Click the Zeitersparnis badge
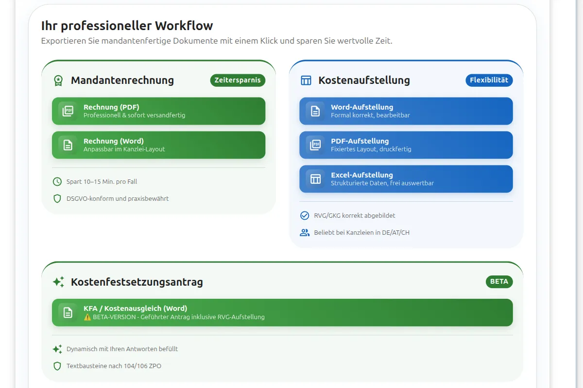Viewport: 583px width, 388px height. coord(238,81)
